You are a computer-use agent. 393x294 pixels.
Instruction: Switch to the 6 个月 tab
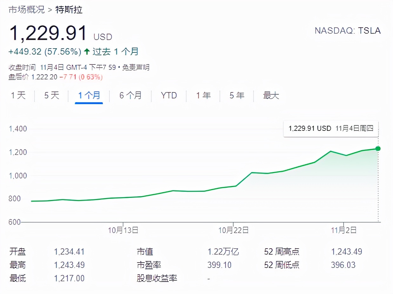(x=130, y=95)
